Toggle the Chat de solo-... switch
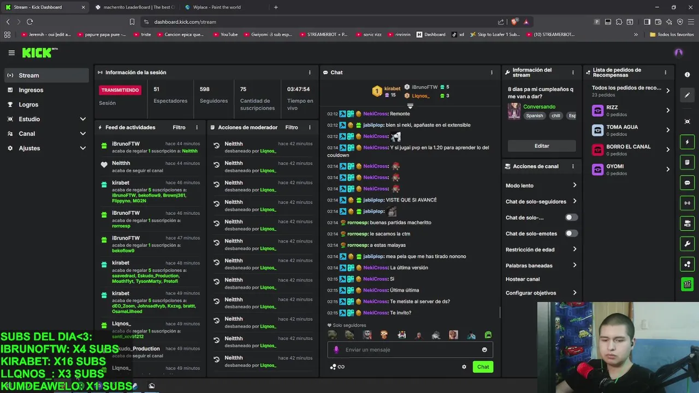 [571, 217]
